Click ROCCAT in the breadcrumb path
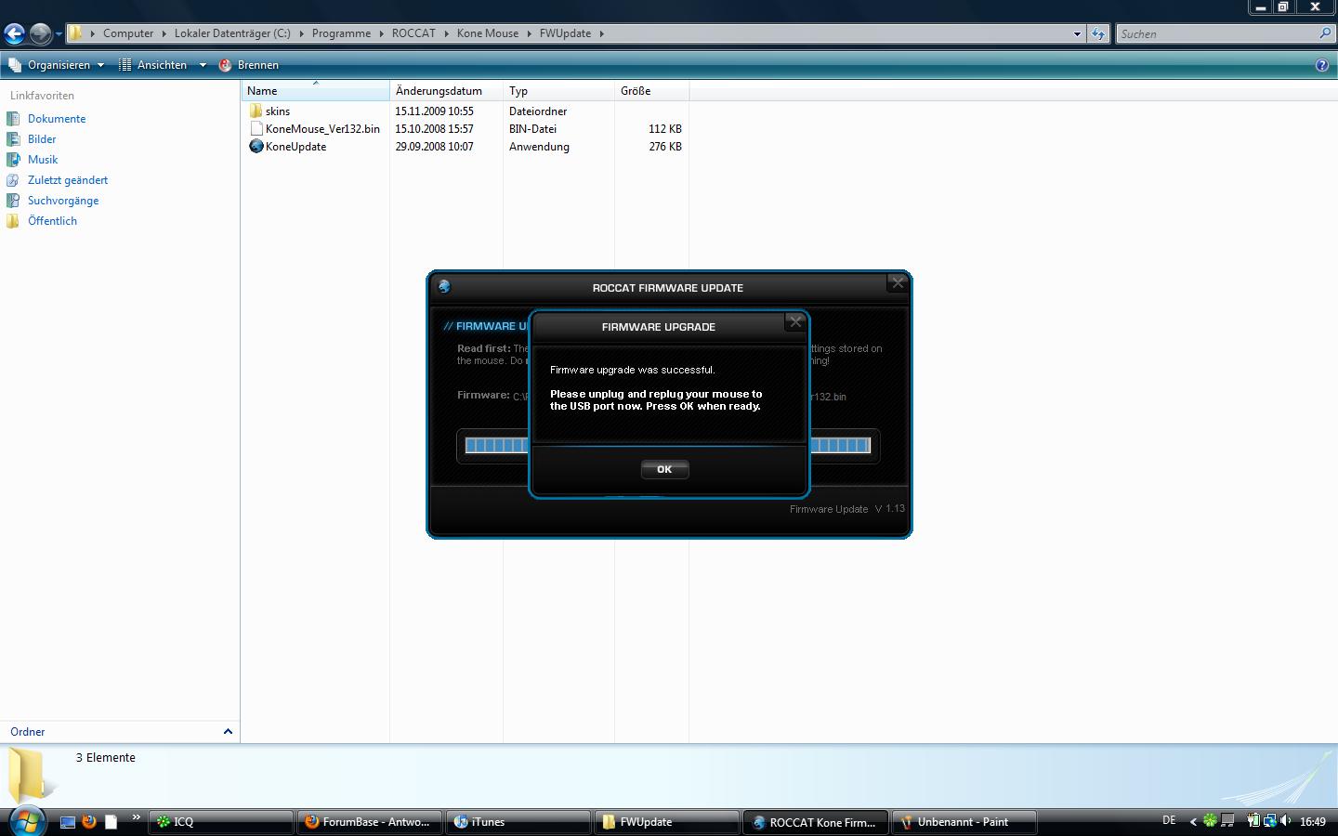 (413, 33)
